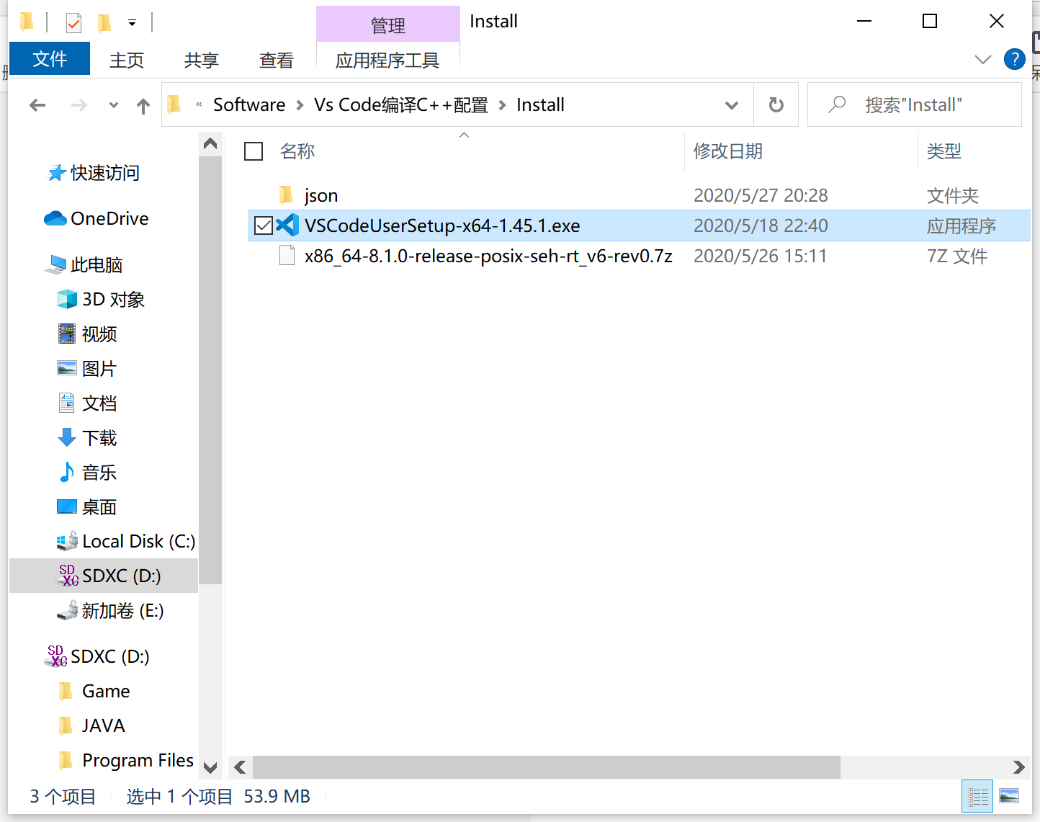This screenshot has height=822, width=1040.
Task: Click 2020/5/18 22:40 date cell
Action: point(761,225)
